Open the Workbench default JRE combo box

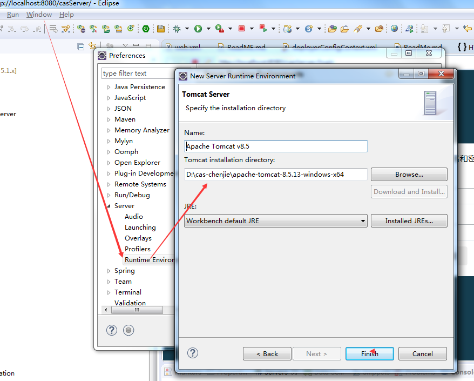pyautogui.click(x=276, y=221)
